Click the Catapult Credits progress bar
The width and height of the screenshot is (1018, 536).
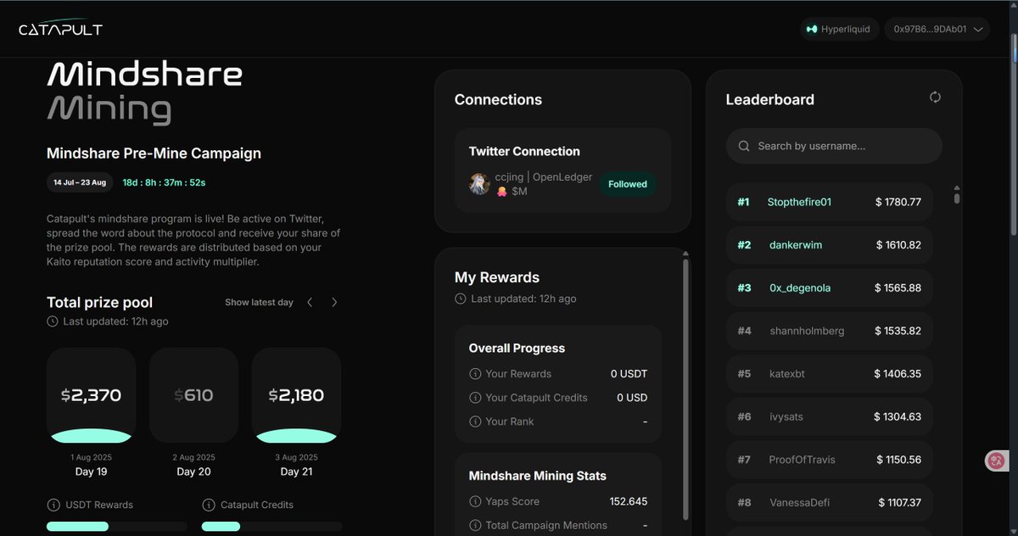pos(271,527)
